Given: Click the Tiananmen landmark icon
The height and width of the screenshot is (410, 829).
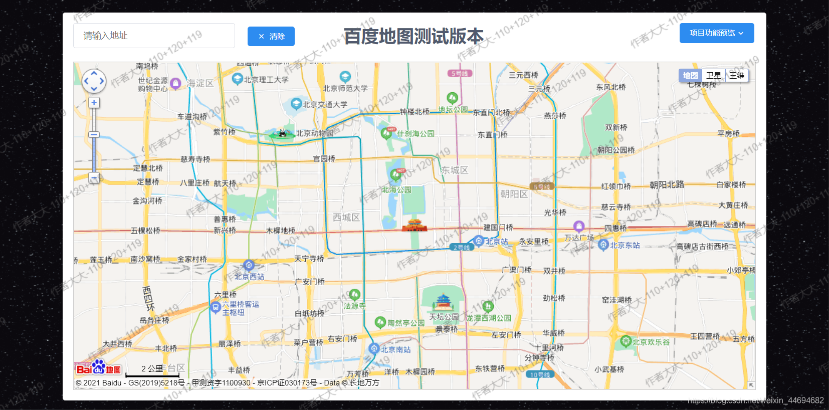Looking at the screenshot, I should pyautogui.click(x=414, y=225).
